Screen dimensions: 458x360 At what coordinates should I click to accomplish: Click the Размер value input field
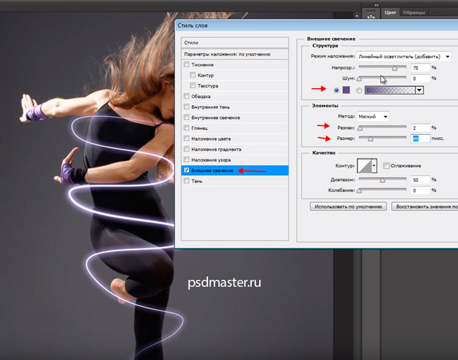point(420,139)
